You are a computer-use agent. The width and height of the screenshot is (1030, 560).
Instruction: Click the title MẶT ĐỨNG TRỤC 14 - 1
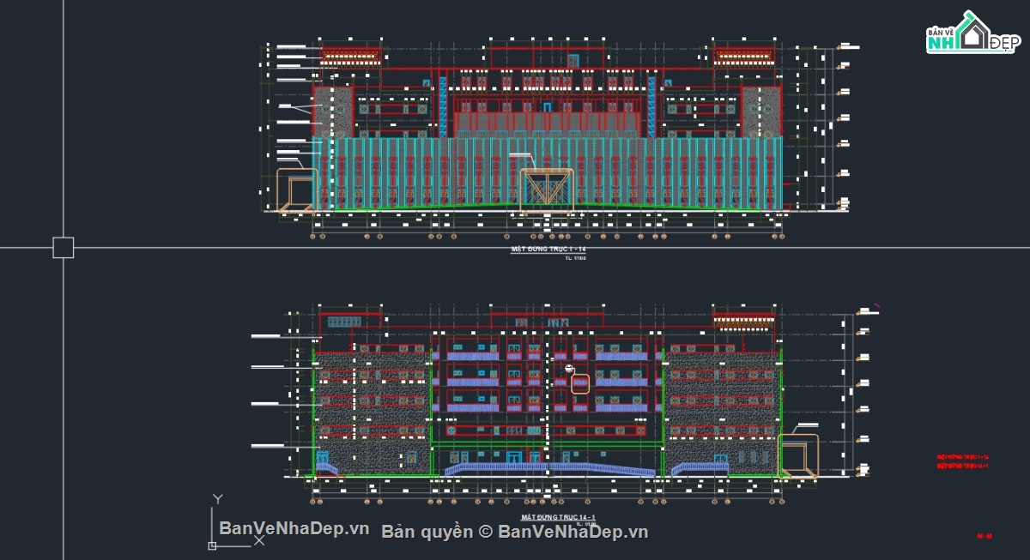(x=559, y=517)
